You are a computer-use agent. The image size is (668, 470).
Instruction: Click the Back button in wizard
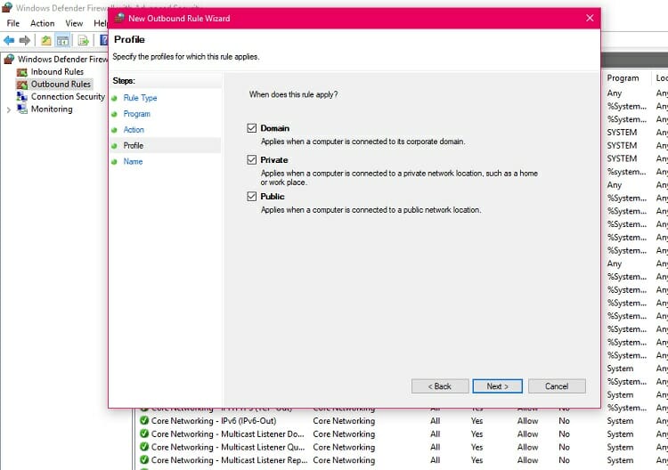point(440,386)
